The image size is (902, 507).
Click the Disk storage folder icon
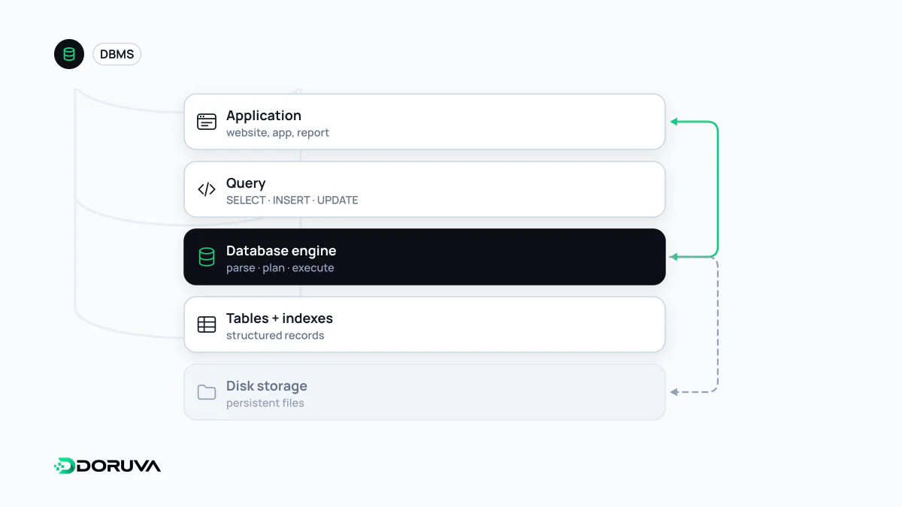point(207,392)
